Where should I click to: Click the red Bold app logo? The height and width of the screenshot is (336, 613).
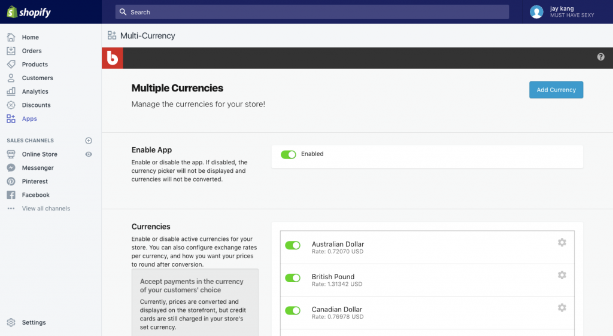(x=112, y=58)
